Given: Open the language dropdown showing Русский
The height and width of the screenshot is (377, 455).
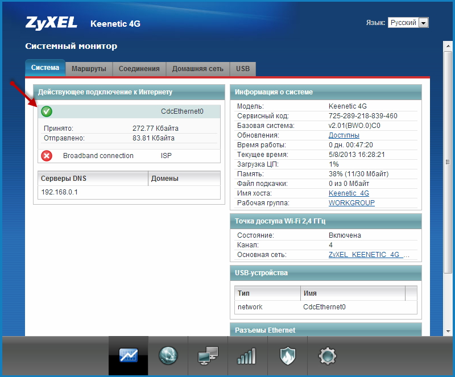Looking at the screenshot, I should (408, 23).
